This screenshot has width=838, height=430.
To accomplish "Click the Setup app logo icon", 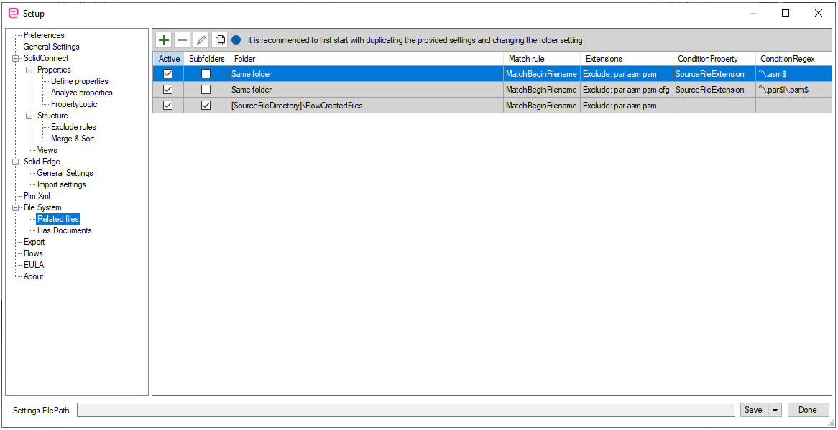I will [x=14, y=14].
